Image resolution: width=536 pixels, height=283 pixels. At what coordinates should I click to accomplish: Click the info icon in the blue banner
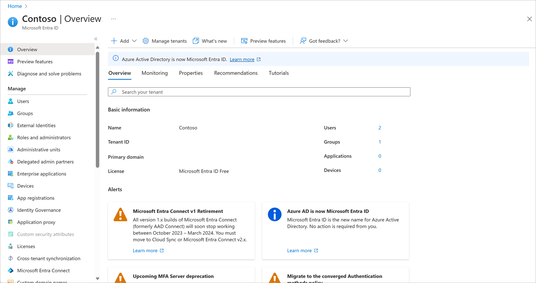(x=116, y=59)
